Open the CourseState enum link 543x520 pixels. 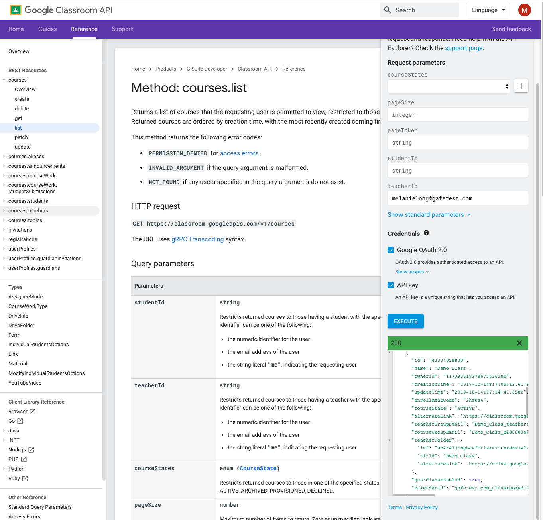(258, 469)
